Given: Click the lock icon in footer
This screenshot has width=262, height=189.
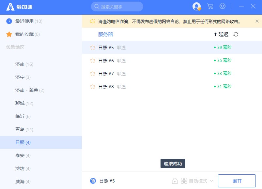Looking at the screenshot, I should pos(175,181).
